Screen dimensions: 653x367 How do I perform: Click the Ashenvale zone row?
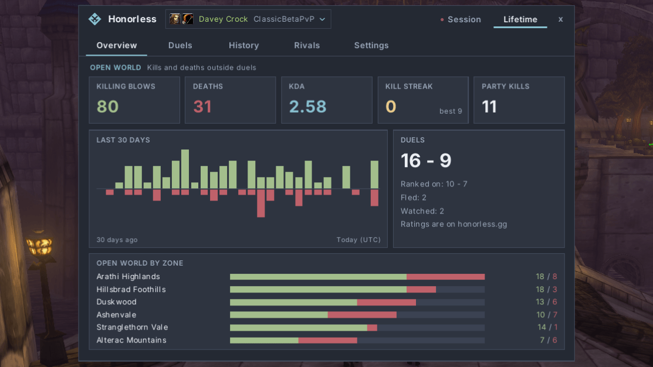pos(327,315)
